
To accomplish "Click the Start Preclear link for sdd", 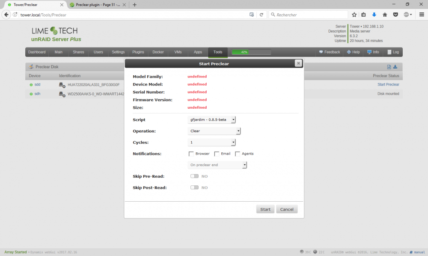I will [x=388, y=85].
